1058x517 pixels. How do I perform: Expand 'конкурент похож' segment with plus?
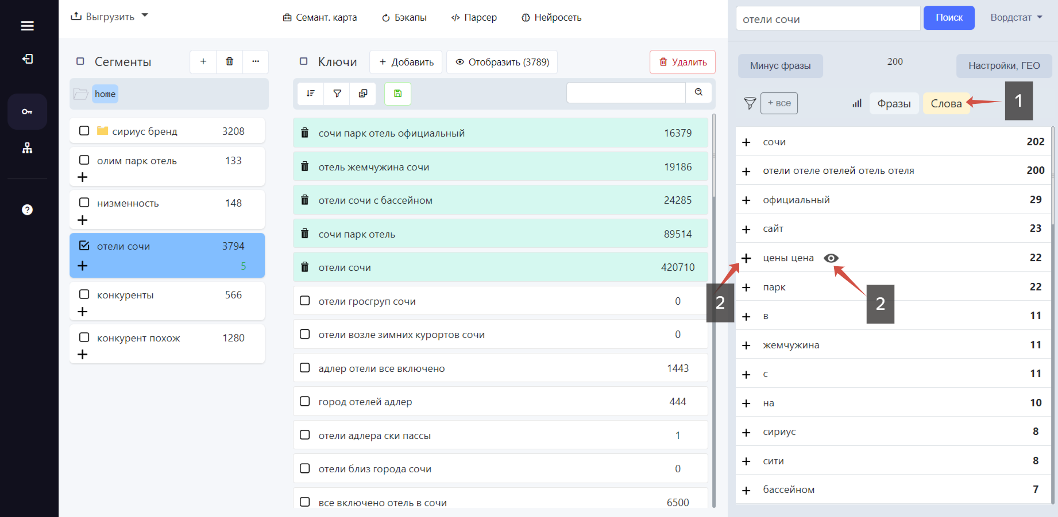(83, 355)
